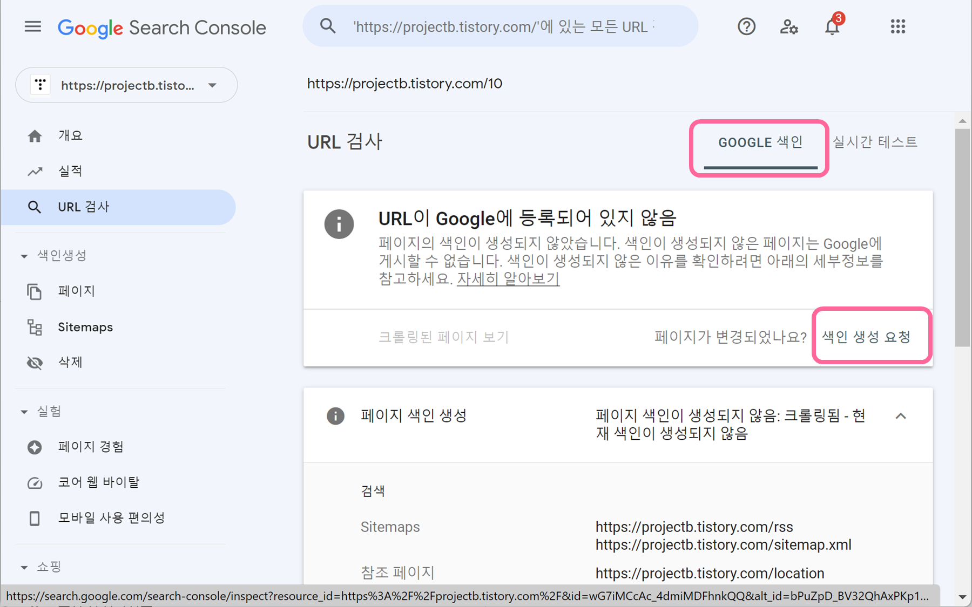The image size is (972, 607).
Task: Open the property selector dropdown arrow
Action: [x=212, y=85]
